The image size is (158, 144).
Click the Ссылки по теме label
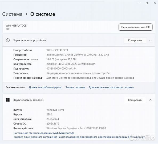(x=15, y=87)
